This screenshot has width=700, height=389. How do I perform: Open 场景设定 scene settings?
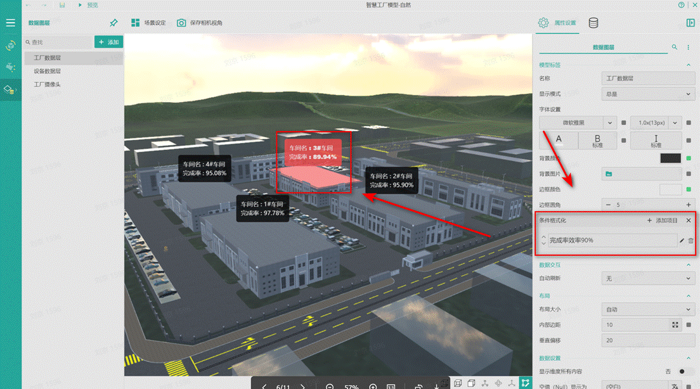click(148, 23)
